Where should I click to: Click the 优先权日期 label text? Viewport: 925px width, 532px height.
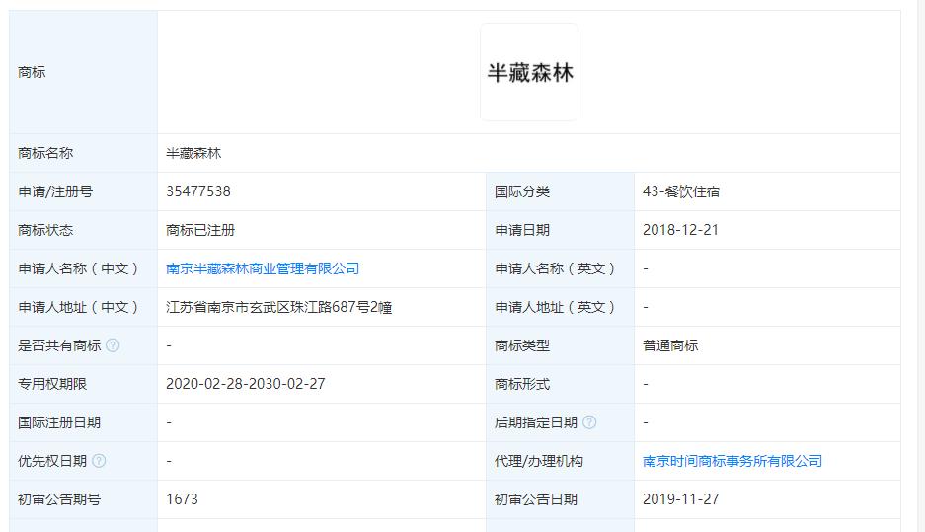52,461
